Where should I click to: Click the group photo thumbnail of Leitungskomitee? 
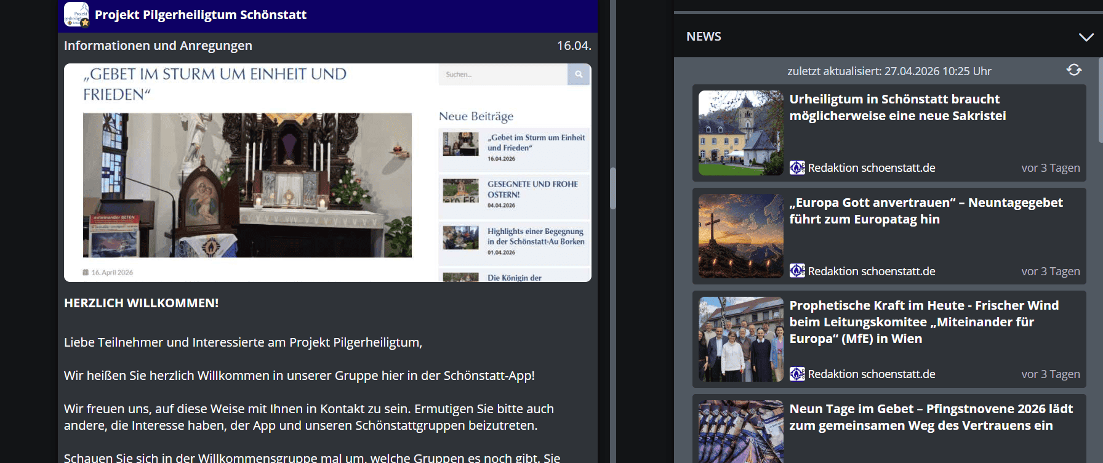click(740, 339)
